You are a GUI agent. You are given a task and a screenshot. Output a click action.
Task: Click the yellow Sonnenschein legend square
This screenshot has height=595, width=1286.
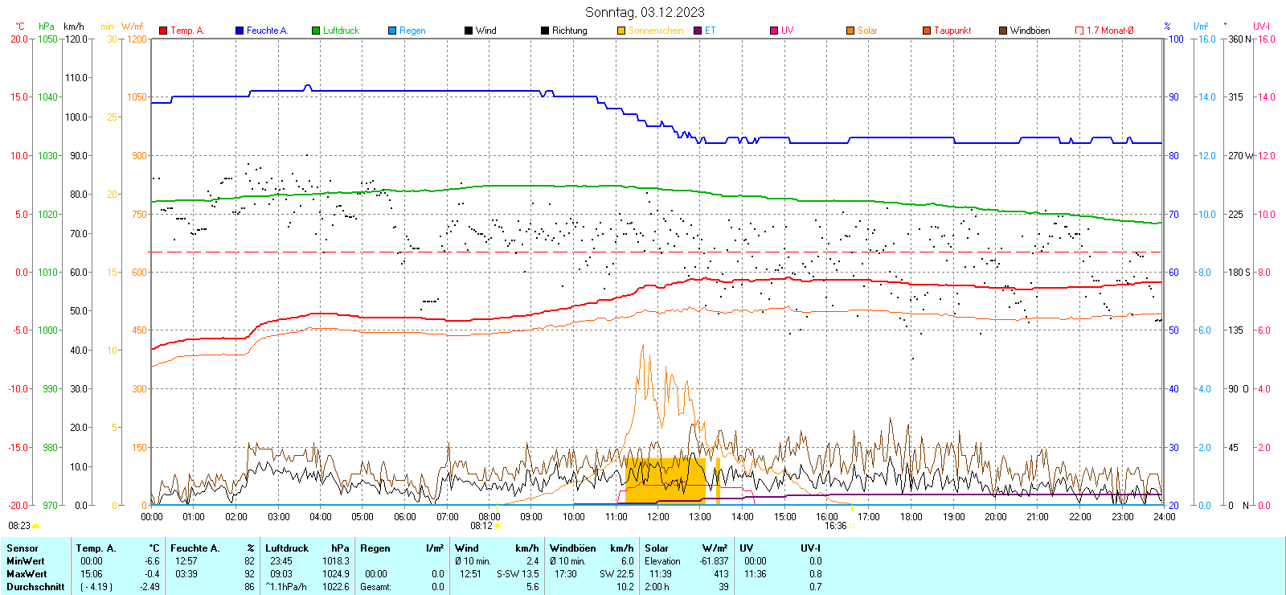coord(621,31)
